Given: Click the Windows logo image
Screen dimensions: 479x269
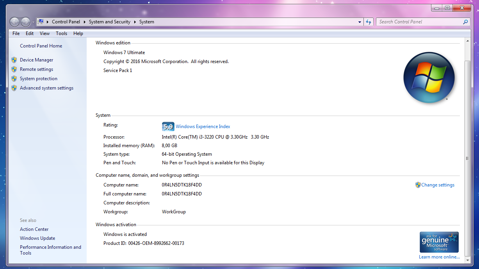Looking at the screenshot, I should pos(429,77).
